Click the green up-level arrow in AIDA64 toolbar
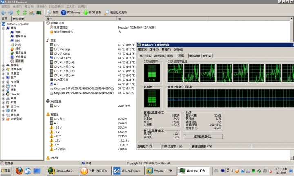Image resolution: width=294 pixels, height=176 pixels. (18, 13)
